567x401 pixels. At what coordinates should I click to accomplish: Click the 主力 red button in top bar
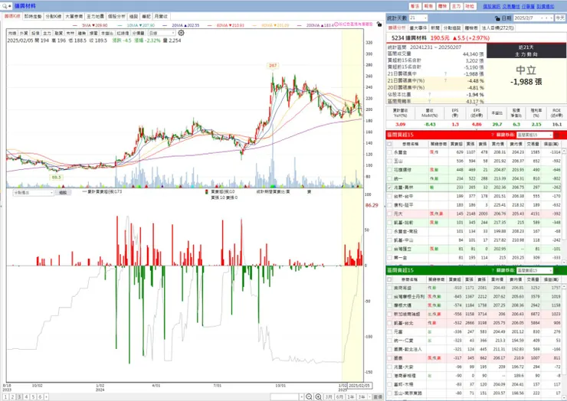(x=457, y=6)
